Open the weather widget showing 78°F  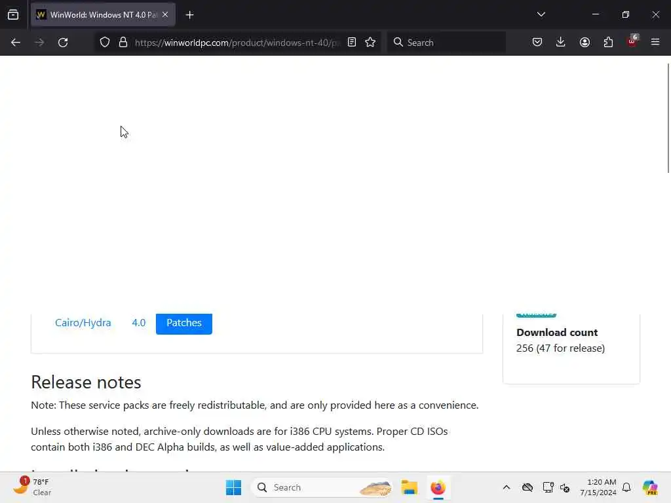tap(32, 487)
